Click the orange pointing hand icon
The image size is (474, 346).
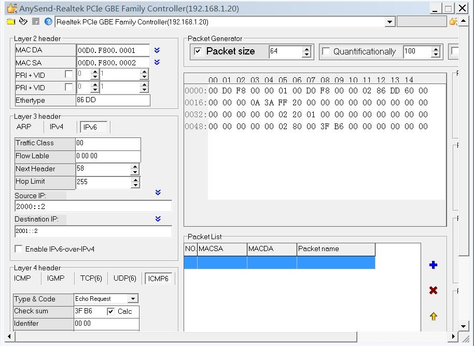point(453,22)
